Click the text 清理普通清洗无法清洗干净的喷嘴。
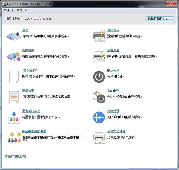179x170 pixels. (x=45, y=56)
